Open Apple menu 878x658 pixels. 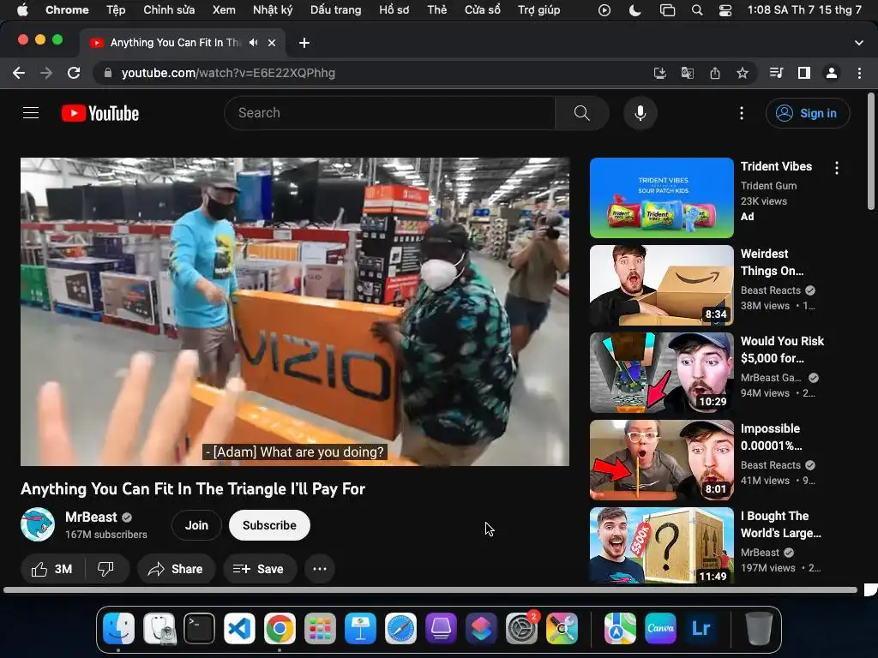click(22, 10)
